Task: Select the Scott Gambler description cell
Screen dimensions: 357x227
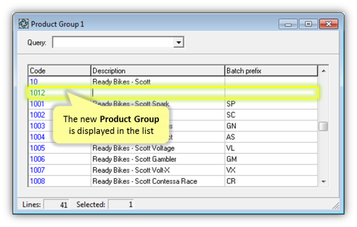Action: point(158,159)
